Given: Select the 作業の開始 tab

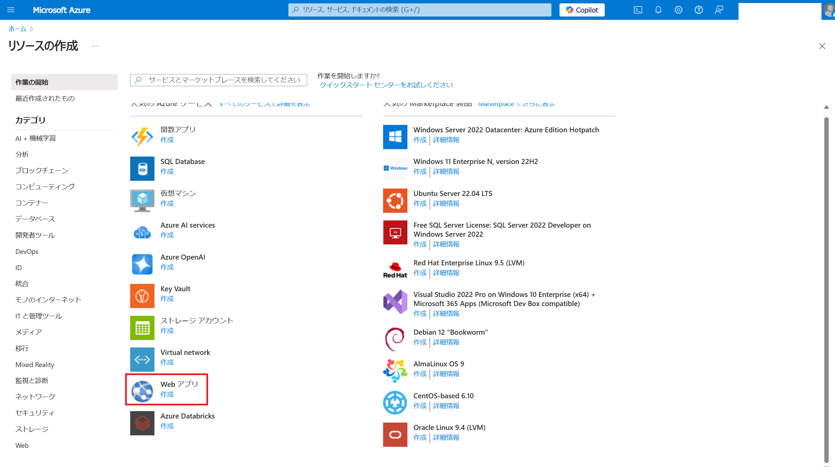Looking at the screenshot, I should [x=64, y=82].
